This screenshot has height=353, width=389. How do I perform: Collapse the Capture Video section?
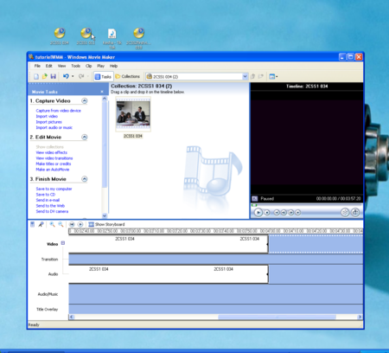tap(84, 101)
